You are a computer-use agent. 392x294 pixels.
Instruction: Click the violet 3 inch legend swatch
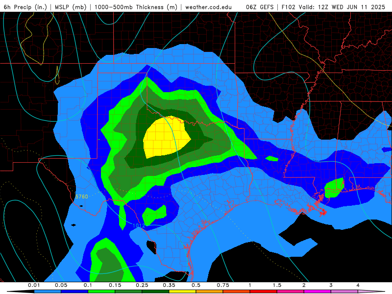click(x=344, y=292)
